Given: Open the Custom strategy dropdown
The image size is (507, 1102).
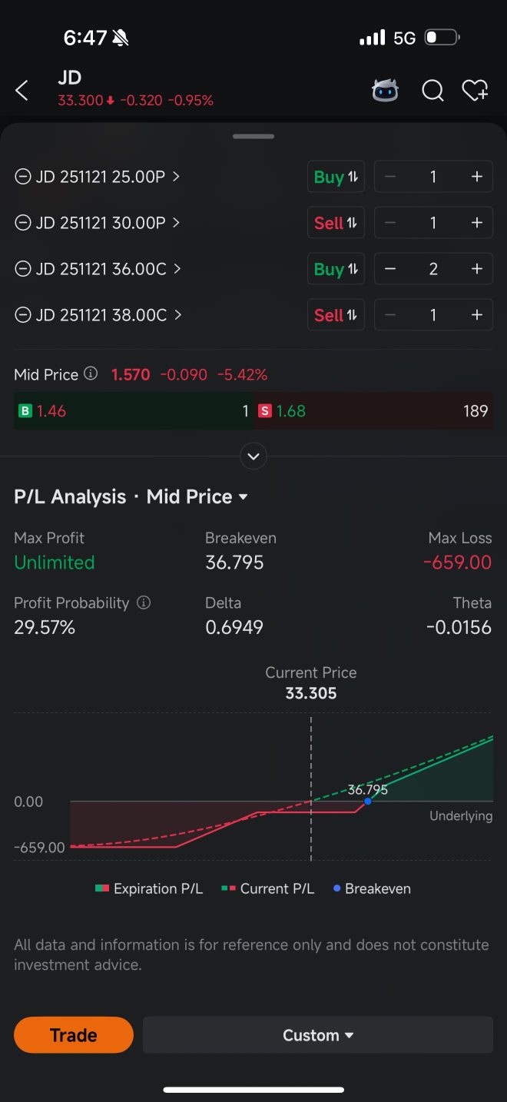Looking at the screenshot, I should pyautogui.click(x=318, y=1035).
